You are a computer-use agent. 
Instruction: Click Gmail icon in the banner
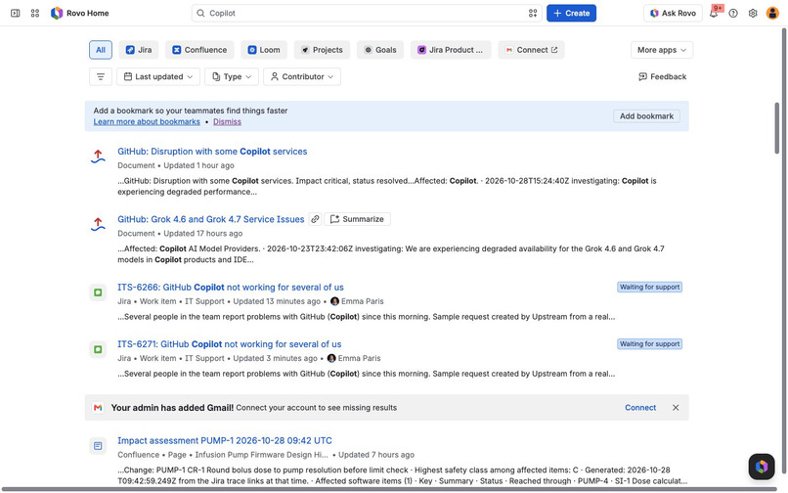(x=98, y=408)
